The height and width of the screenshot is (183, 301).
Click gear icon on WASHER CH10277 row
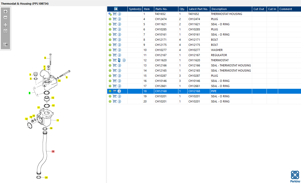110,50
